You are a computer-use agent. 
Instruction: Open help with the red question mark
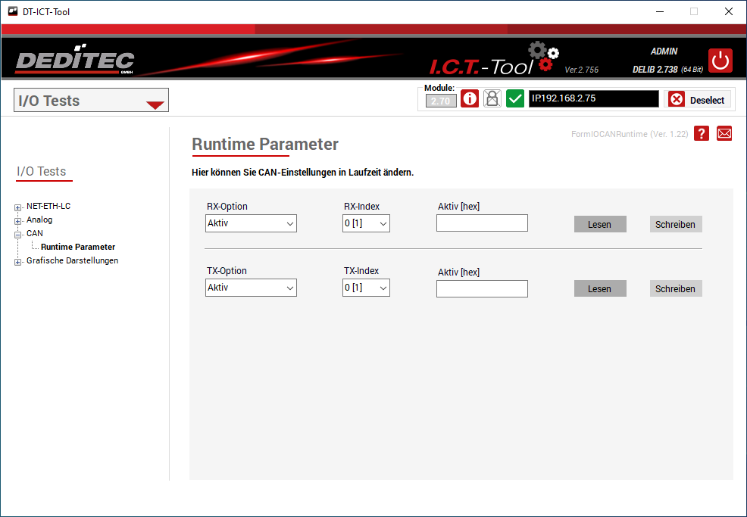pyautogui.click(x=702, y=134)
